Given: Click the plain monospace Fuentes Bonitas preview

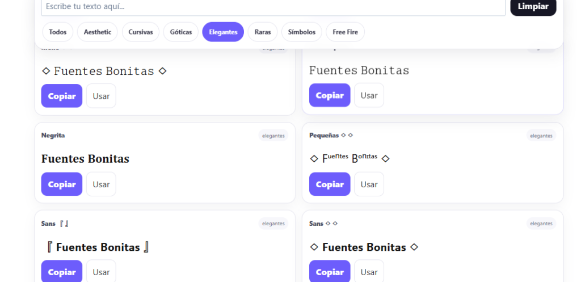Looking at the screenshot, I should tap(359, 70).
